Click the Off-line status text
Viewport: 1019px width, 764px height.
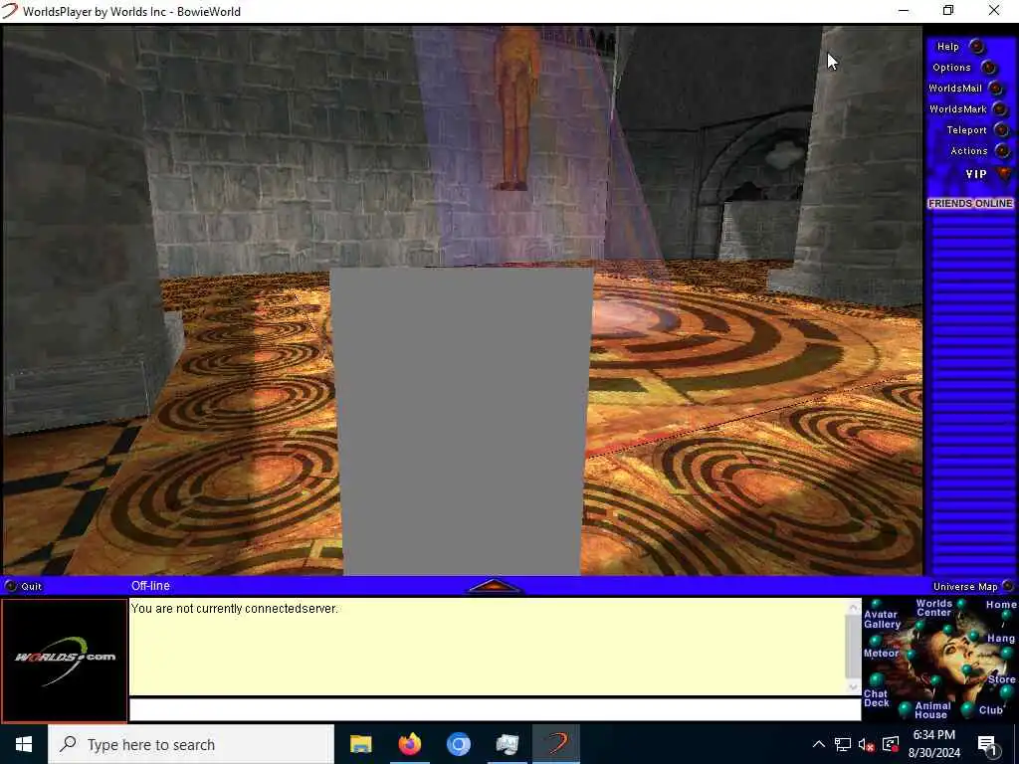point(151,585)
